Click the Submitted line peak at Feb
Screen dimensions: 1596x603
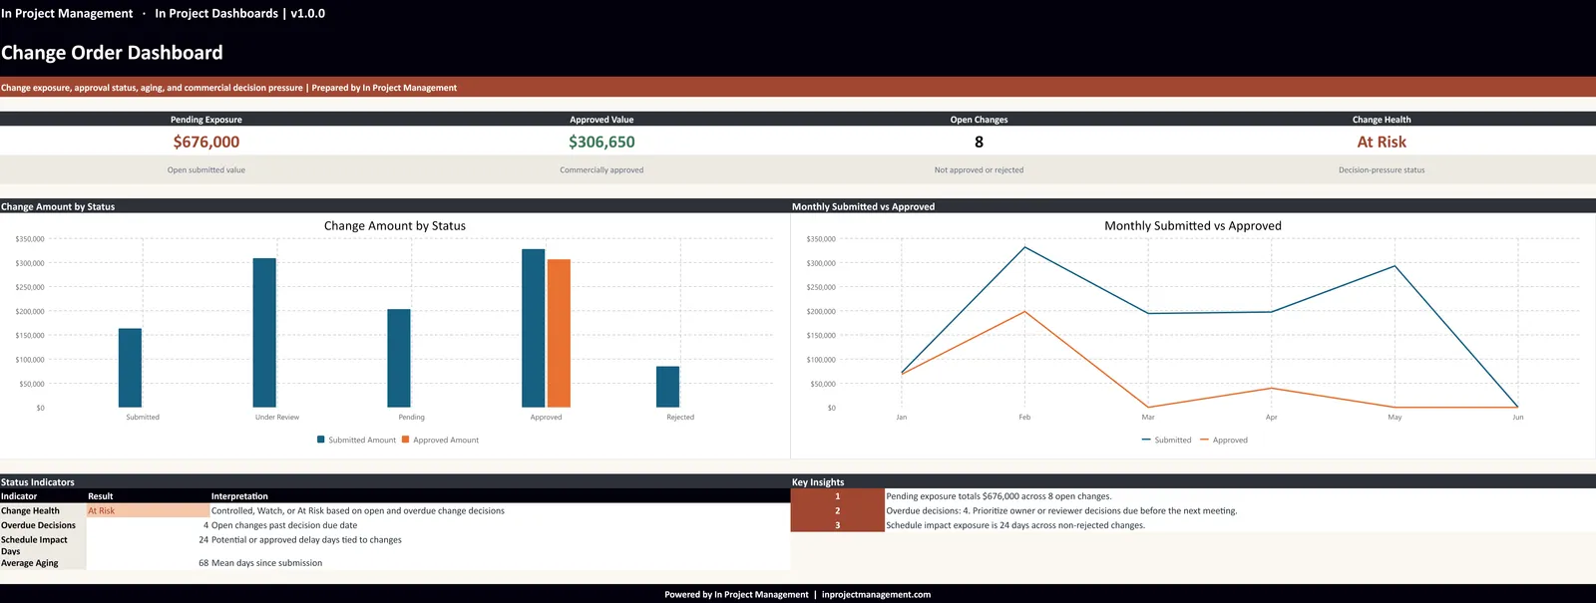click(x=1024, y=247)
